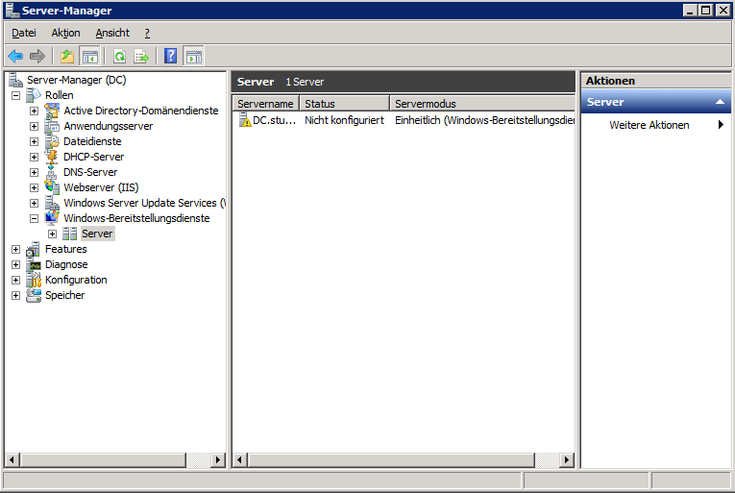Click the DHCP-Server role icon

[52, 157]
